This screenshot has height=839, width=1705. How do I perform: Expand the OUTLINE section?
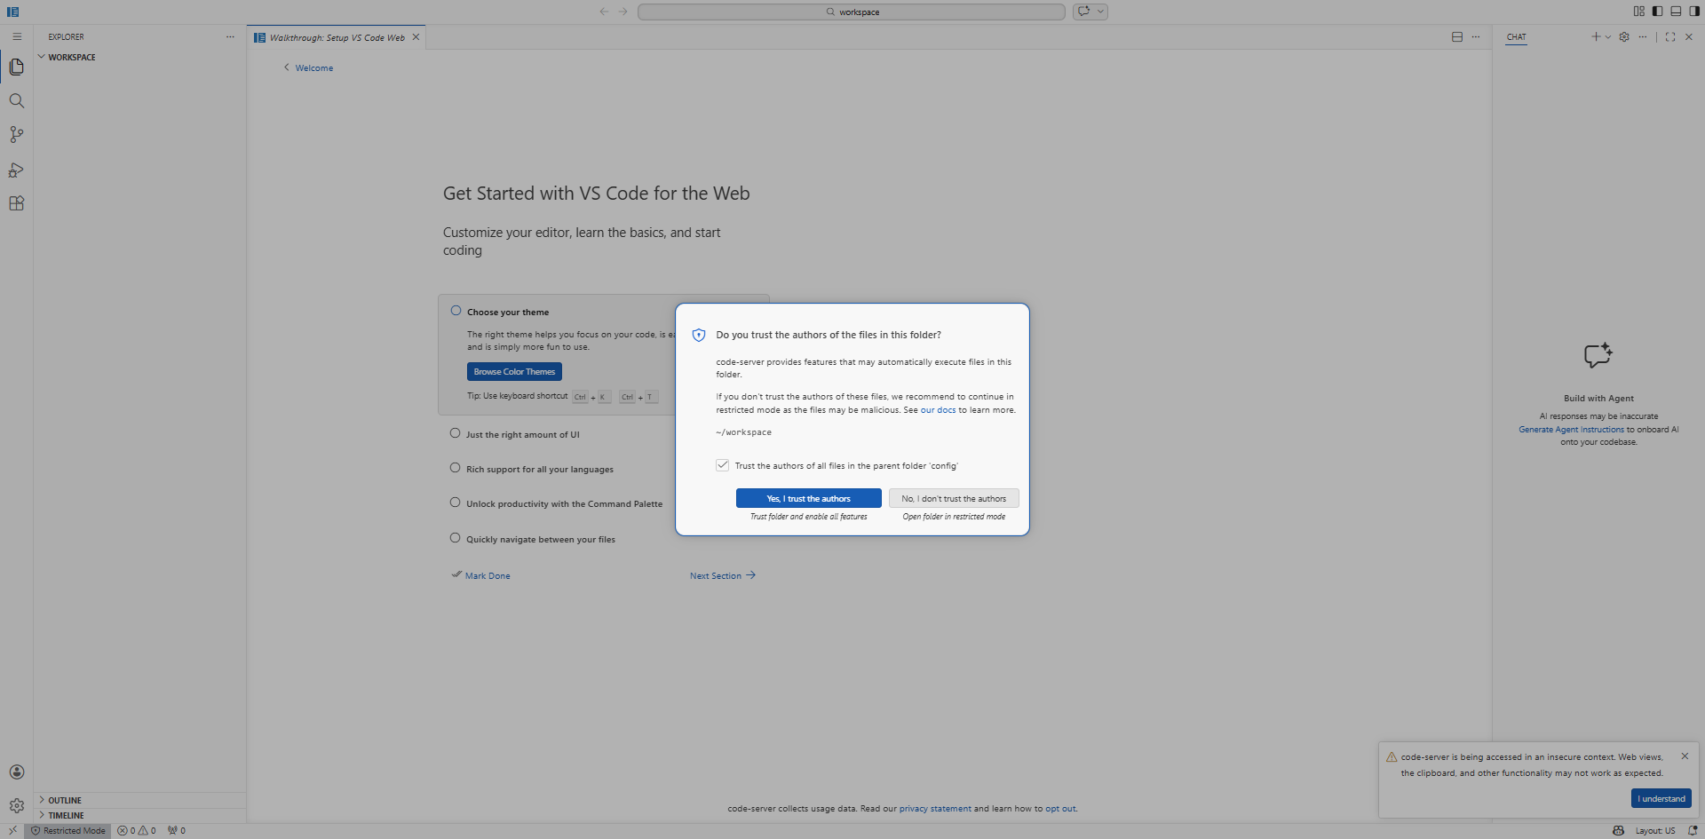[x=66, y=800]
